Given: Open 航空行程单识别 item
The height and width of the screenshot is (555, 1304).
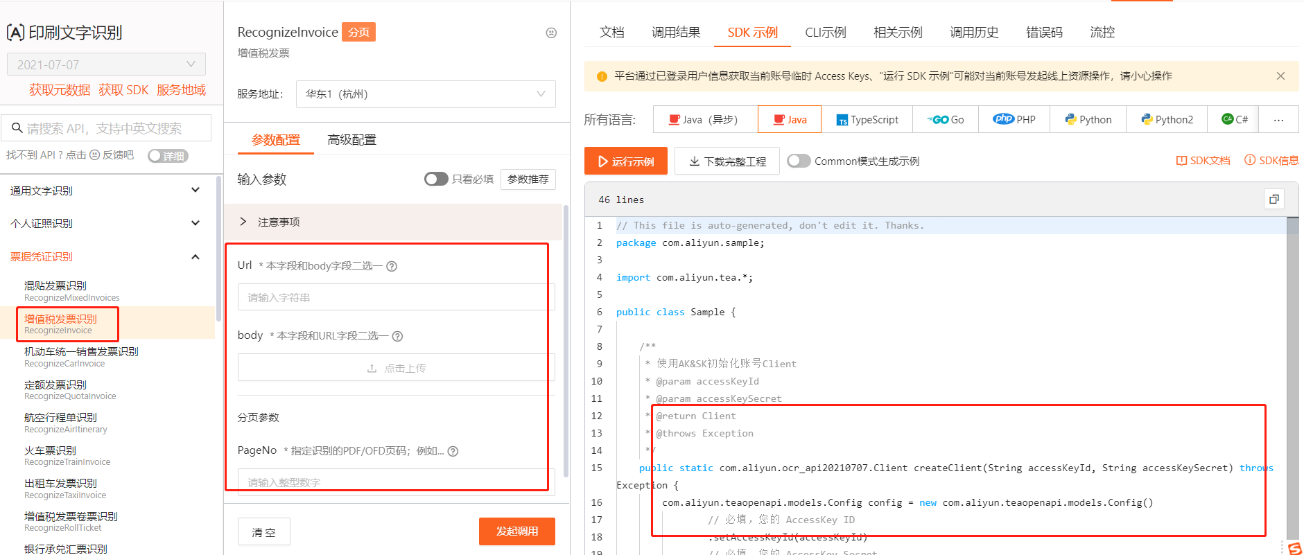Looking at the screenshot, I should pos(66,423).
